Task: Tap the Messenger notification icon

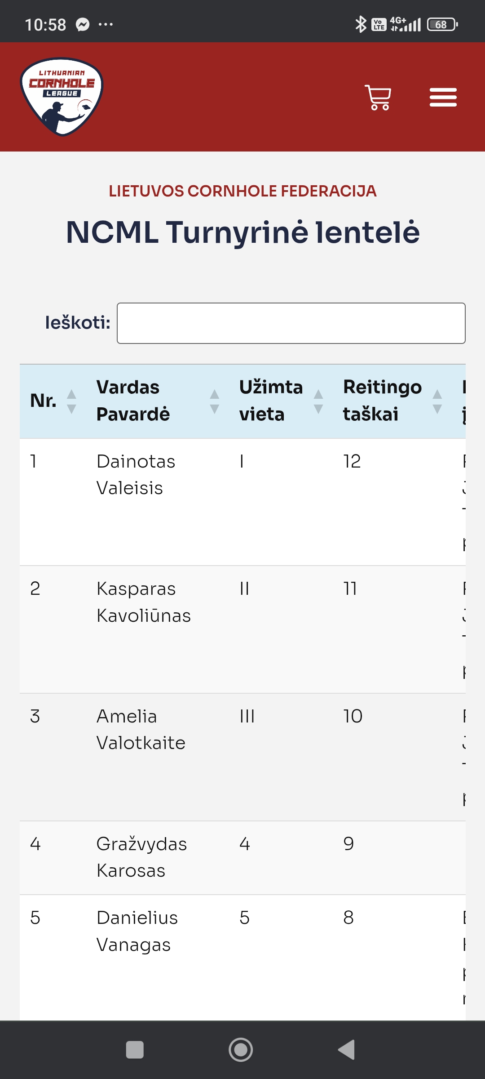Action: [x=83, y=24]
